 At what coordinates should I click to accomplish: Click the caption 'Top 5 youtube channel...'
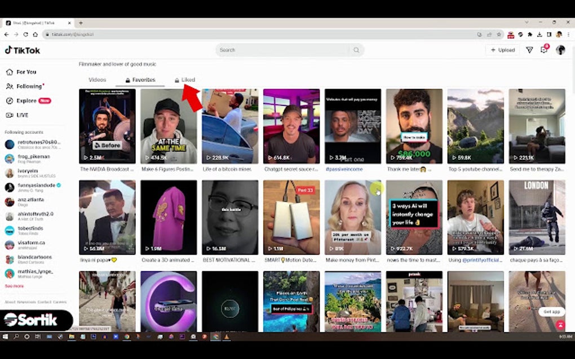click(475, 169)
